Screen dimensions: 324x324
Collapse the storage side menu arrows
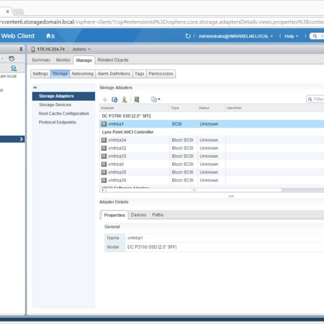(35, 88)
